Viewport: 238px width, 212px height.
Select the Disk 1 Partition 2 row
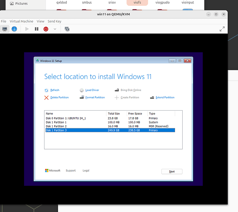[110, 126]
